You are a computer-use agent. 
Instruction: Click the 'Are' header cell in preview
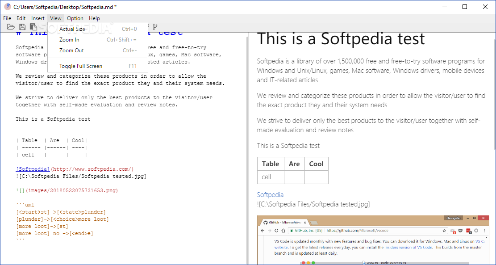point(294,164)
